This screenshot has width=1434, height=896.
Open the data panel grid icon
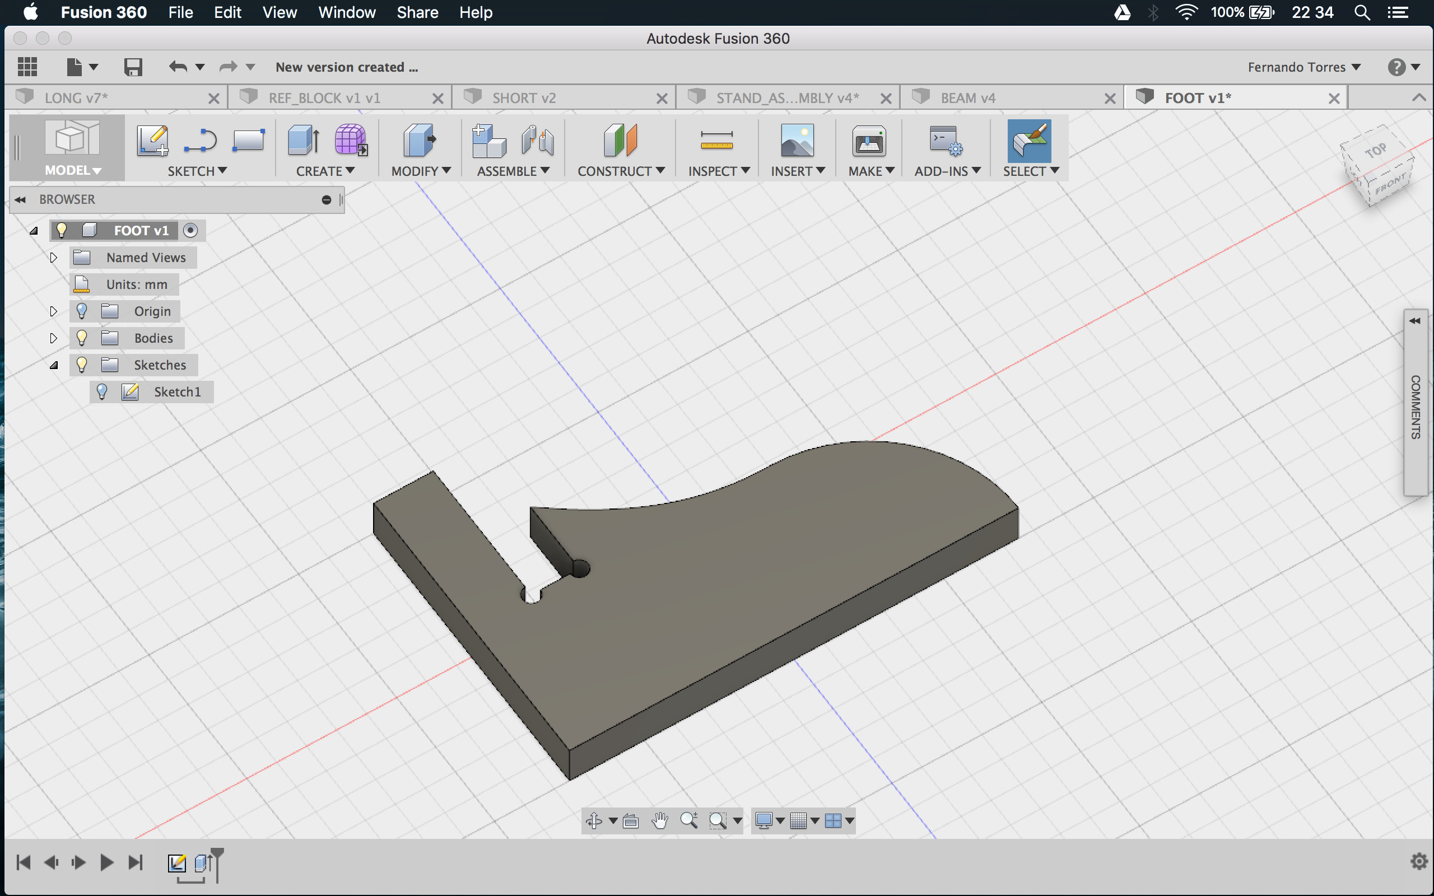click(27, 67)
